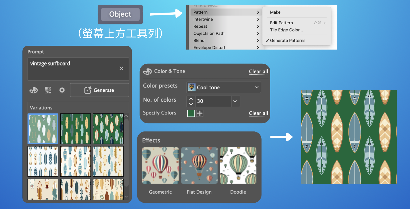Select the Doodle effect thumbnail
The height and width of the screenshot is (209, 410).
(x=238, y=166)
